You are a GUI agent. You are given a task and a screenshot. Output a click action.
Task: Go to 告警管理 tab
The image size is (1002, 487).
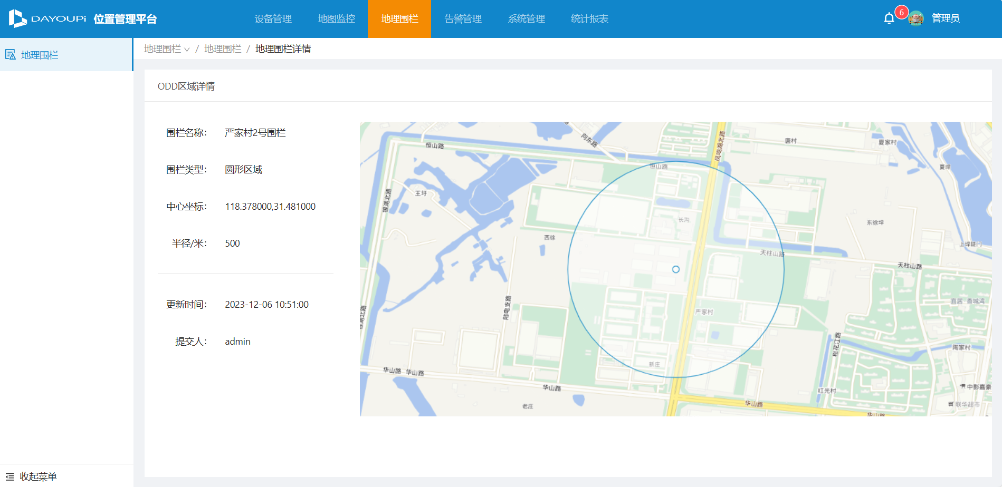(463, 19)
